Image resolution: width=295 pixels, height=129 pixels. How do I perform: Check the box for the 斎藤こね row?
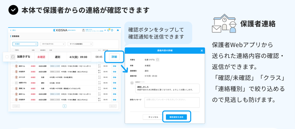point(13,88)
